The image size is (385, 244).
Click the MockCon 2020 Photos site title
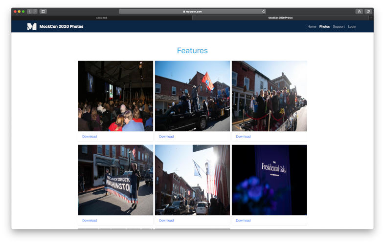tap(61, 26)
